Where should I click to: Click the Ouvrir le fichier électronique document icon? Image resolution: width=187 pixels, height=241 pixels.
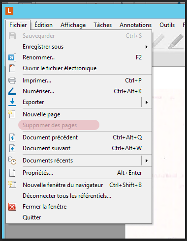coord(12,68)
